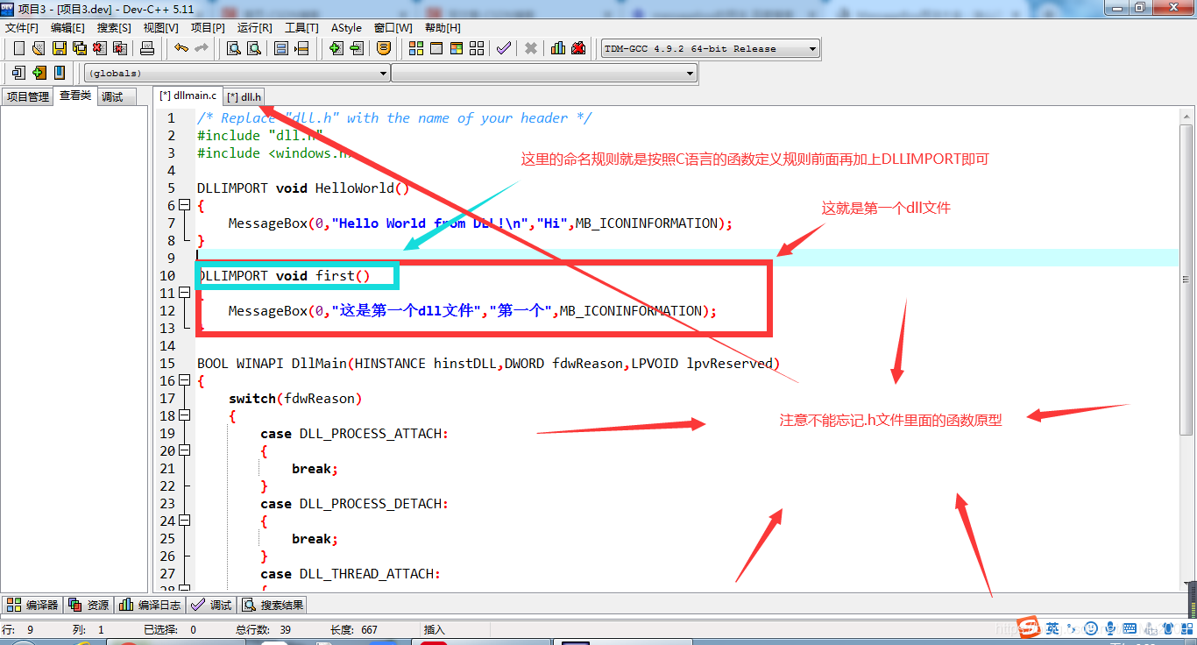
Task: Click the Profile analysis bar chart icon
Action: (558, 48)
